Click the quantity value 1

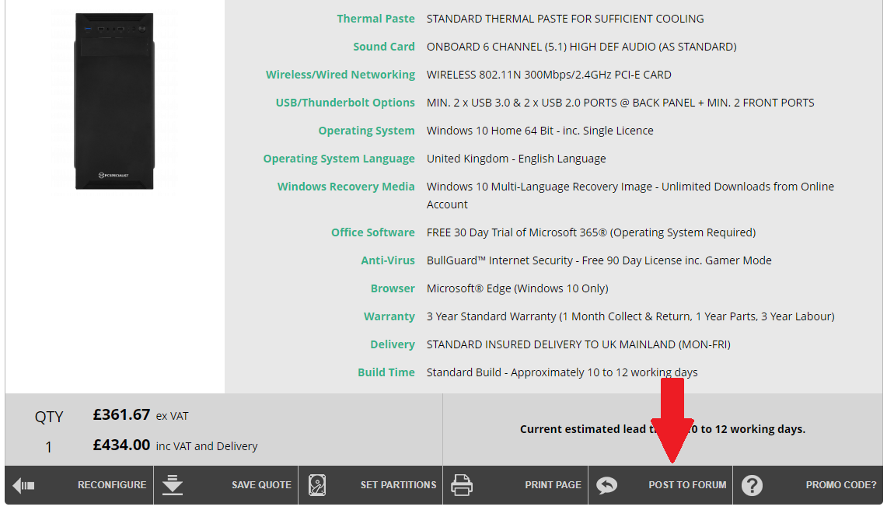tap(49, 447)
